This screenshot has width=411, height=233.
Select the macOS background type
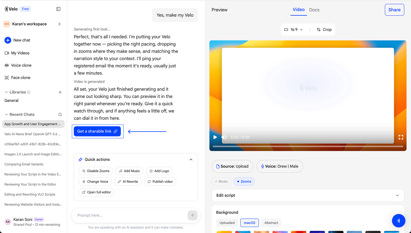pos(249,223)
